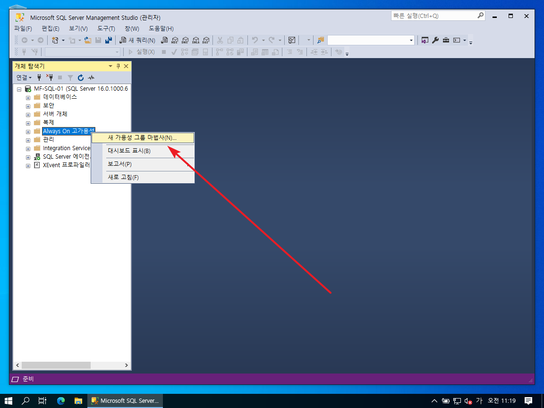Viewport: 544px width, 408px height.
Task: Open the 파일(F) menu
Action: click(x=23, y=28)
